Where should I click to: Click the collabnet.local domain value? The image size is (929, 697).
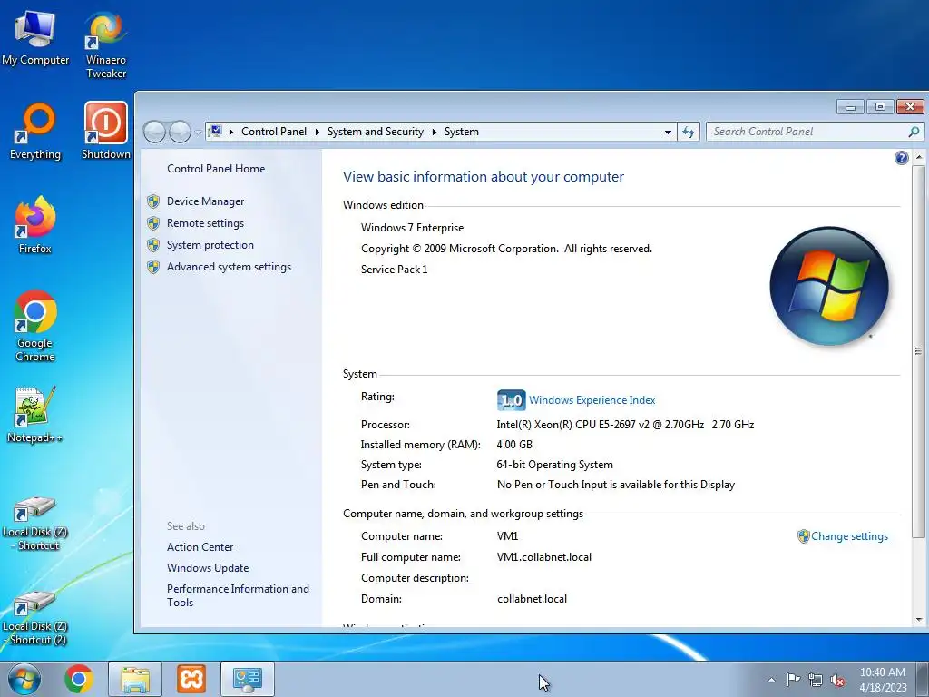[x=532, y=599]
